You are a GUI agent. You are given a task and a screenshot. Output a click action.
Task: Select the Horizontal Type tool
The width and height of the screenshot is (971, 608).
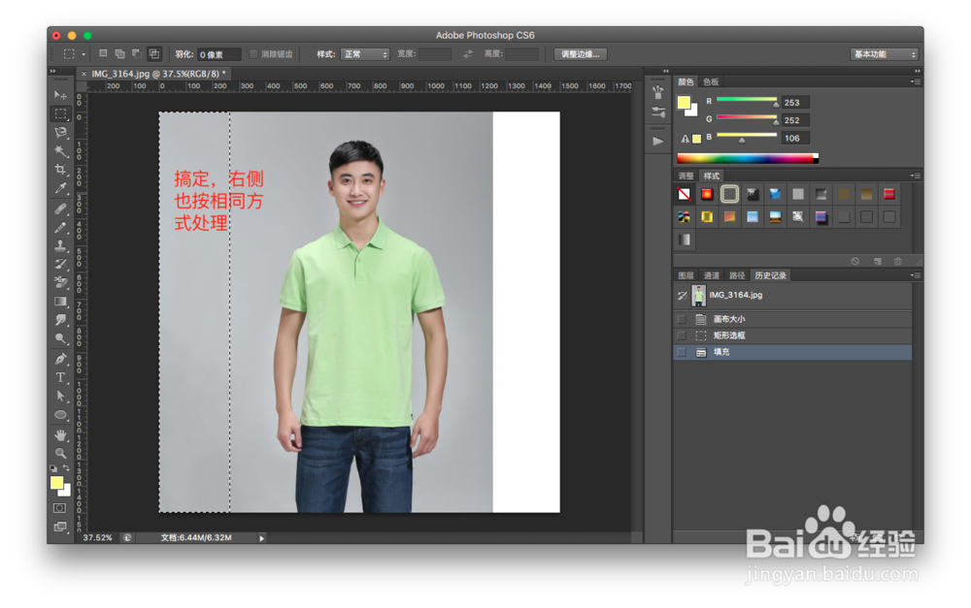point(60,377)
